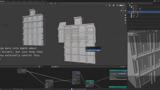Click the node tree name field
160x90 pixels.
click(x=46, y=67)
